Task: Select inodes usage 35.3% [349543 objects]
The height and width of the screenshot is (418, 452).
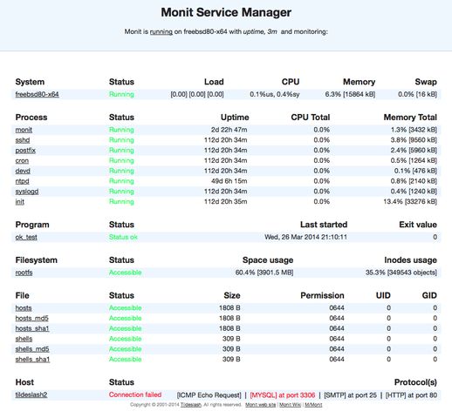Action: 401,273
